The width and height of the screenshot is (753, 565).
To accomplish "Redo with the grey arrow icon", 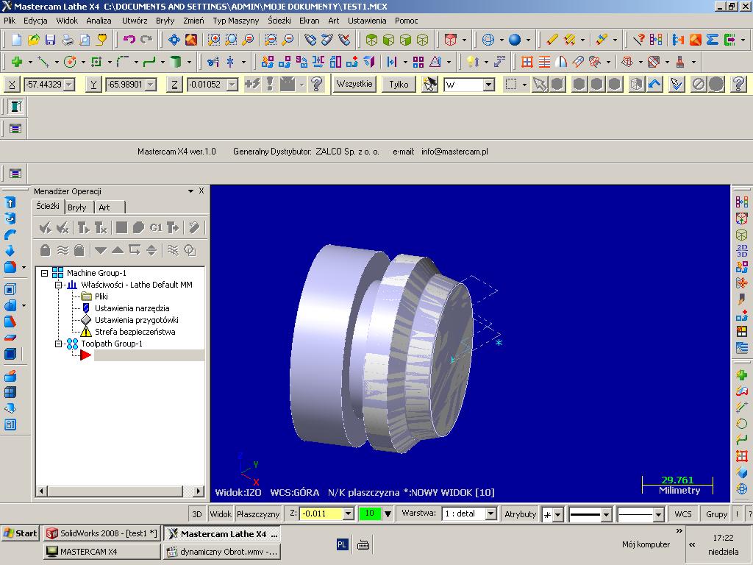I will click(146, 40).
